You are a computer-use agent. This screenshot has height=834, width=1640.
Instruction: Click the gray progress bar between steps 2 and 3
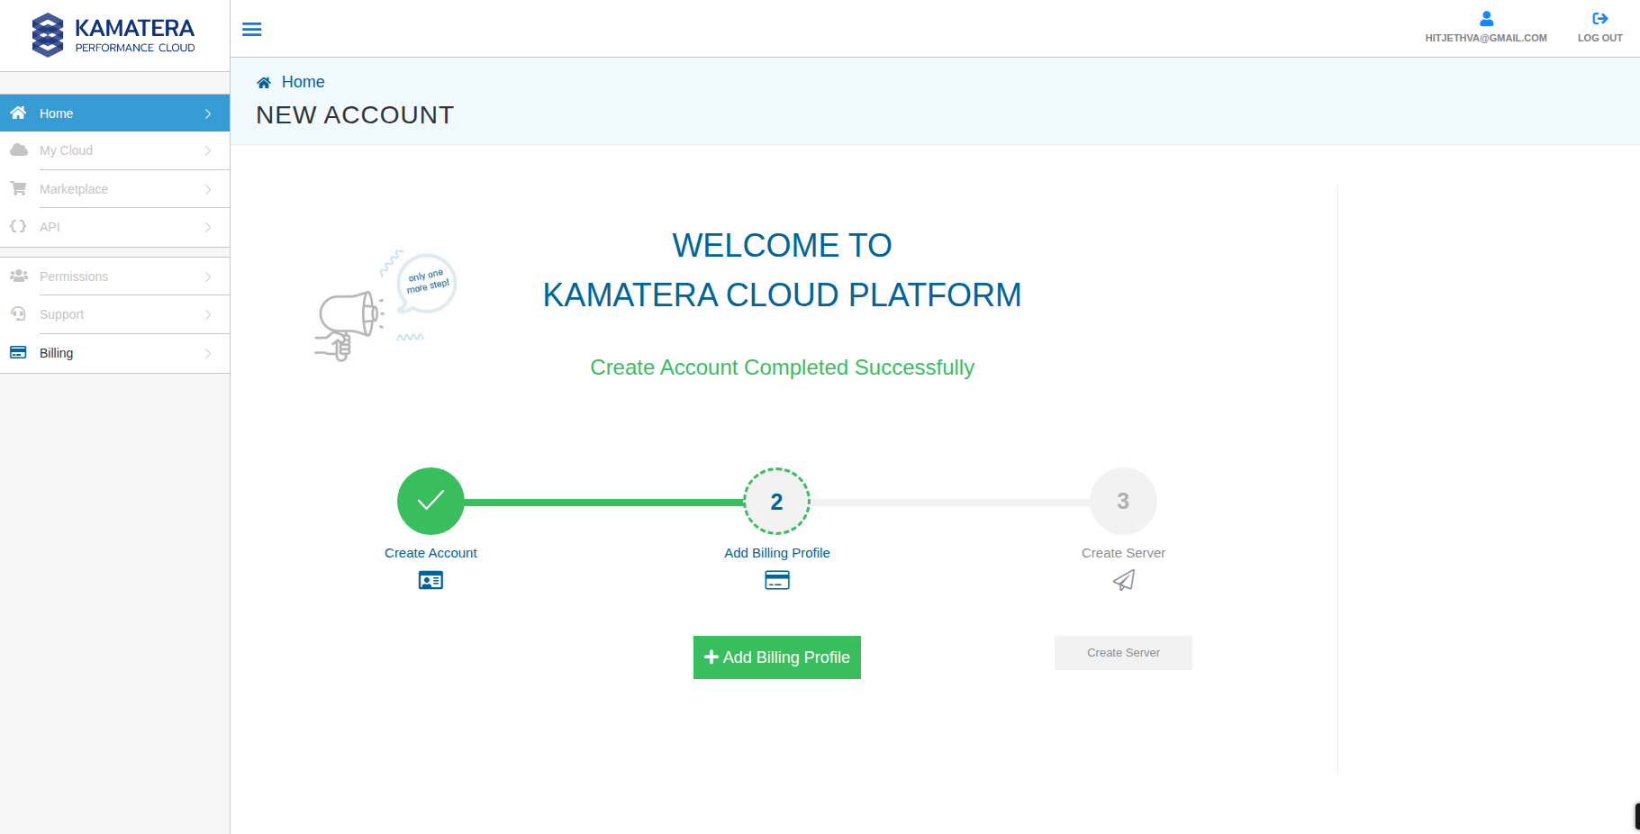[950, 502]
